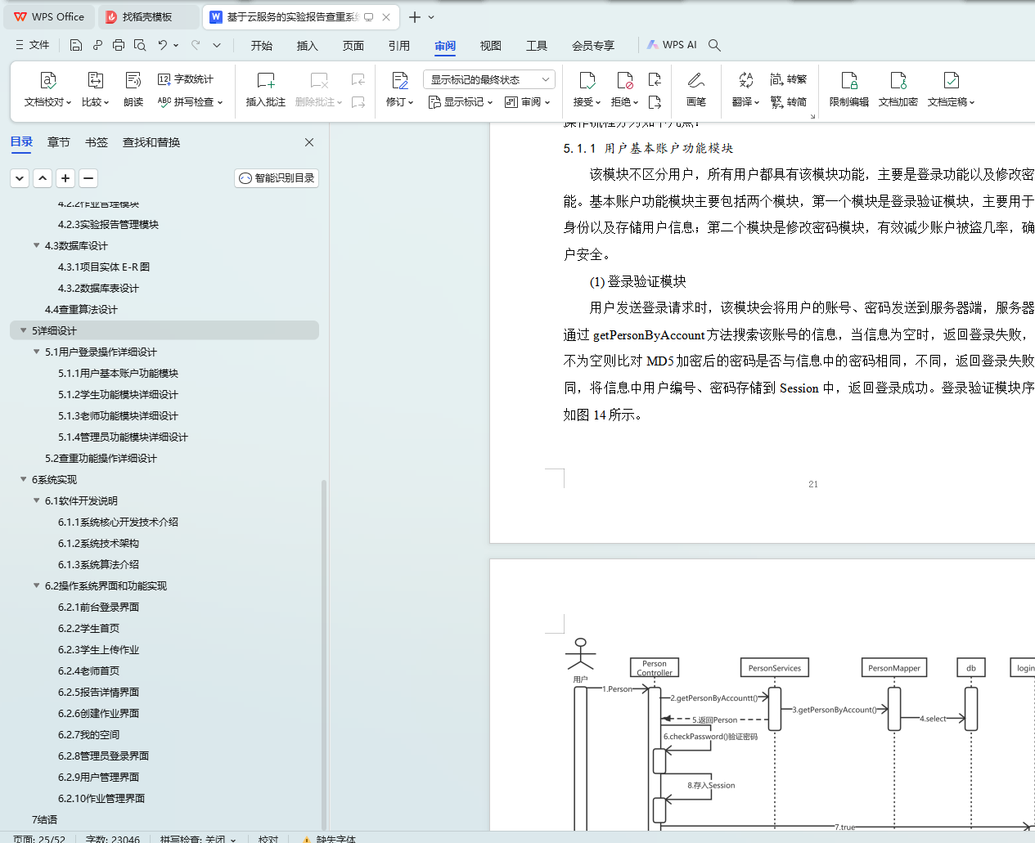This screenshot has width=1035, height=843.
Task: Click the previous comment icon
Action: [x=358, y=79]
